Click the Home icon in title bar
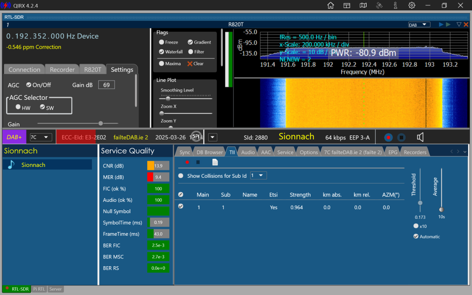The width and height of the screenshot is (472, 295). tap(330, 5)
